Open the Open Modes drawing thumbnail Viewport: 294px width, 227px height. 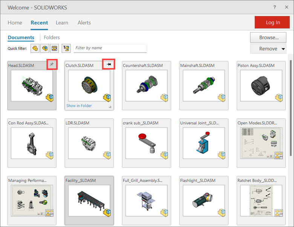pyautogui.click(x=261, y=143)
